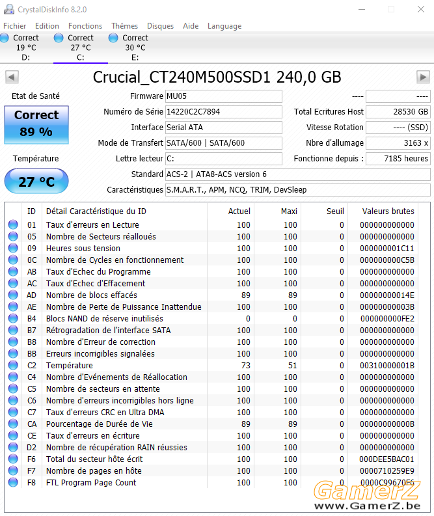Click the Interface field Serial ATA
Screen dimensions: 434x516
point(223,128)
